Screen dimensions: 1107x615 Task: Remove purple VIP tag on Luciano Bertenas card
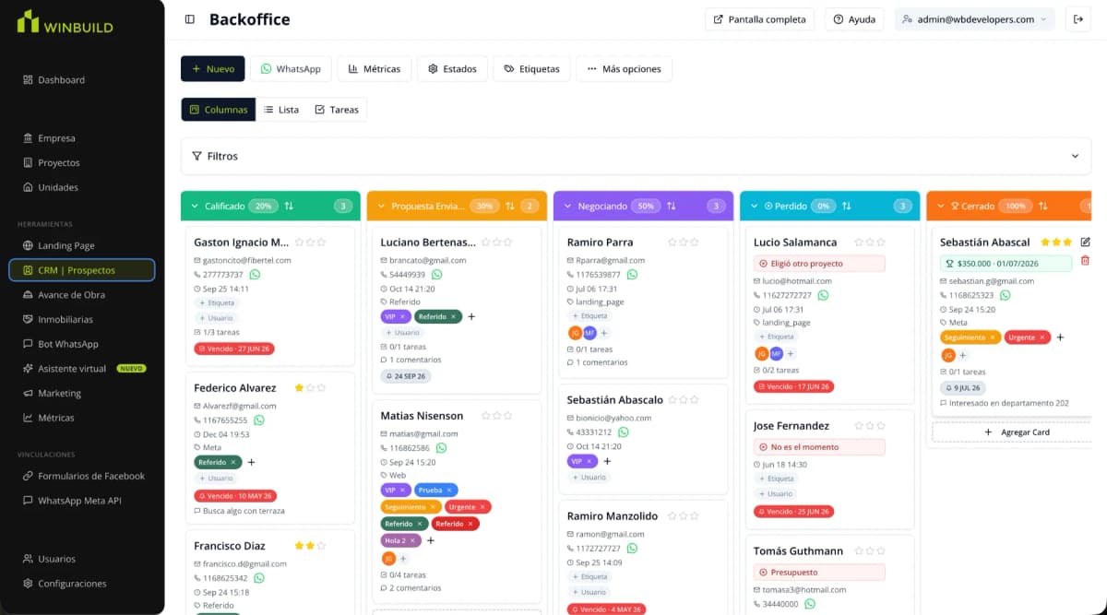click(402, 316)
